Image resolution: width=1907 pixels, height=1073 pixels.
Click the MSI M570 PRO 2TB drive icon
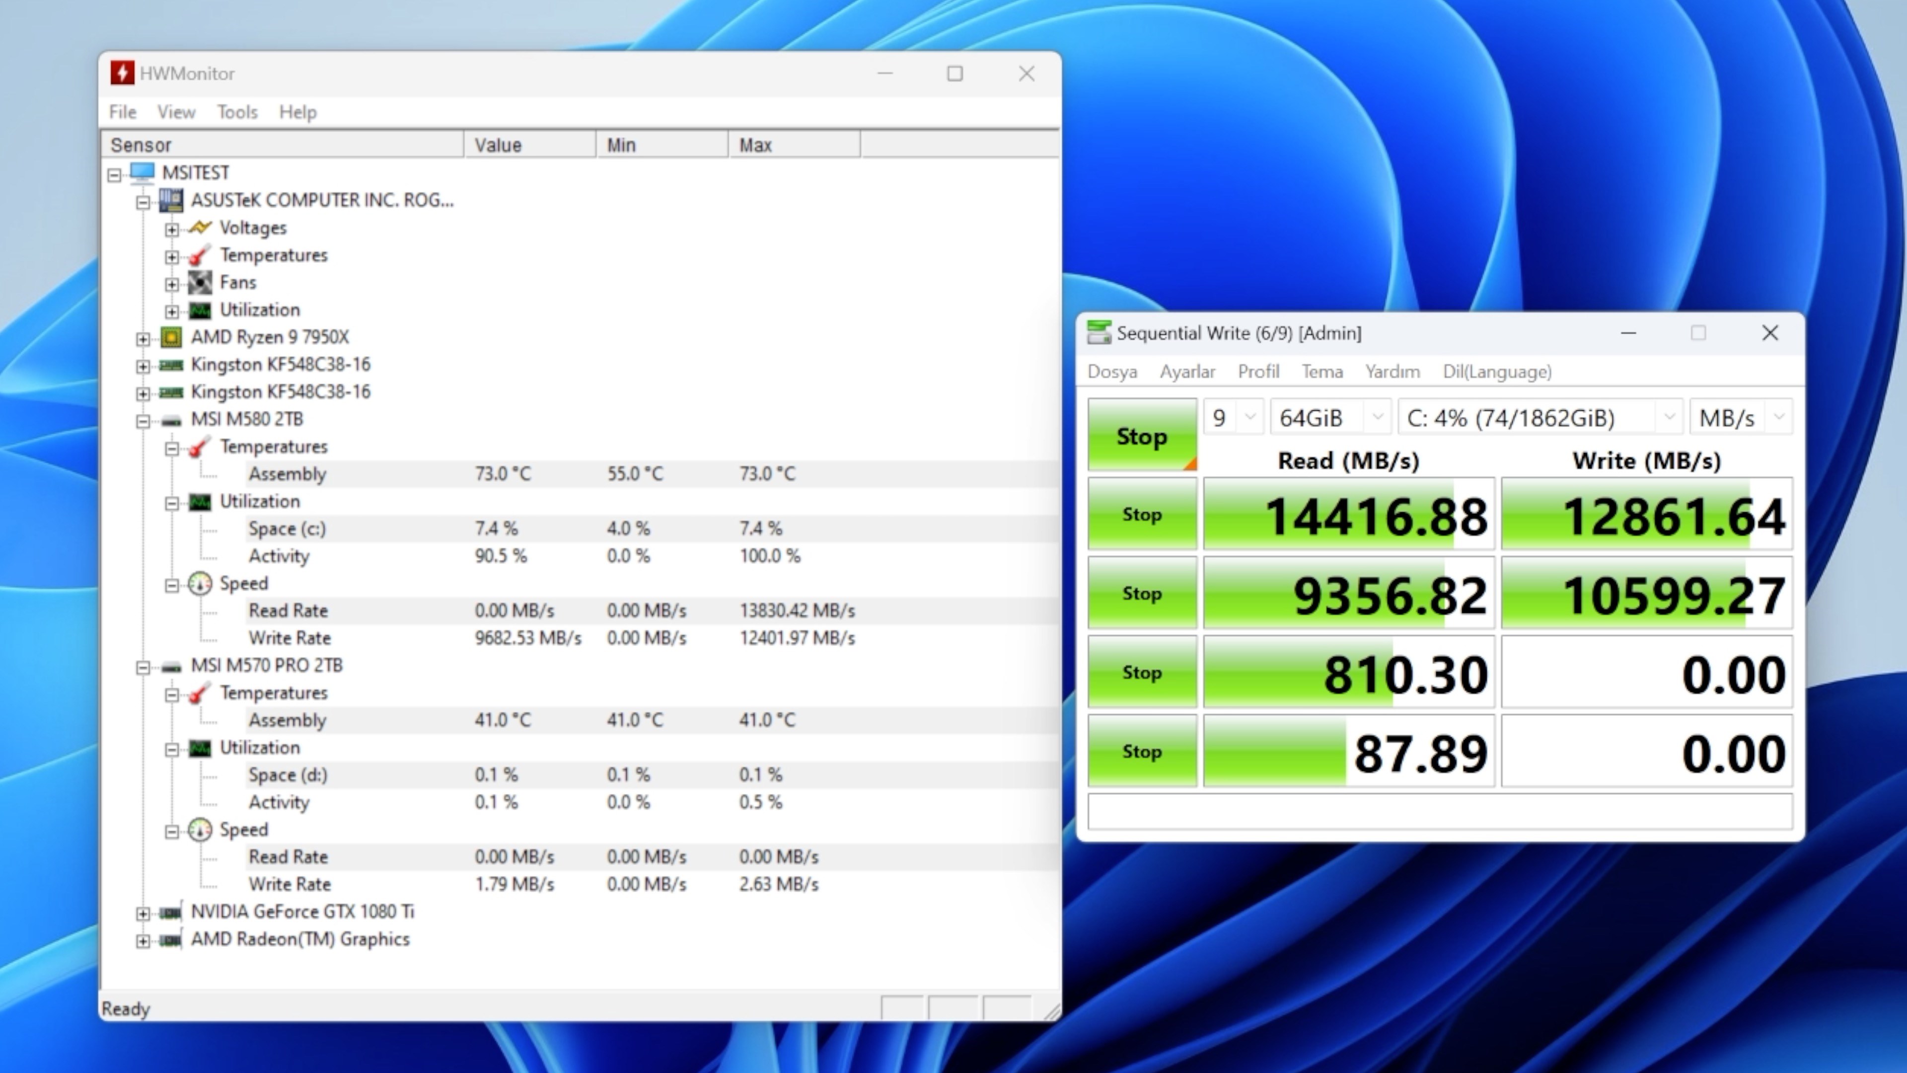pyautogui.click(x=171, y=667)
